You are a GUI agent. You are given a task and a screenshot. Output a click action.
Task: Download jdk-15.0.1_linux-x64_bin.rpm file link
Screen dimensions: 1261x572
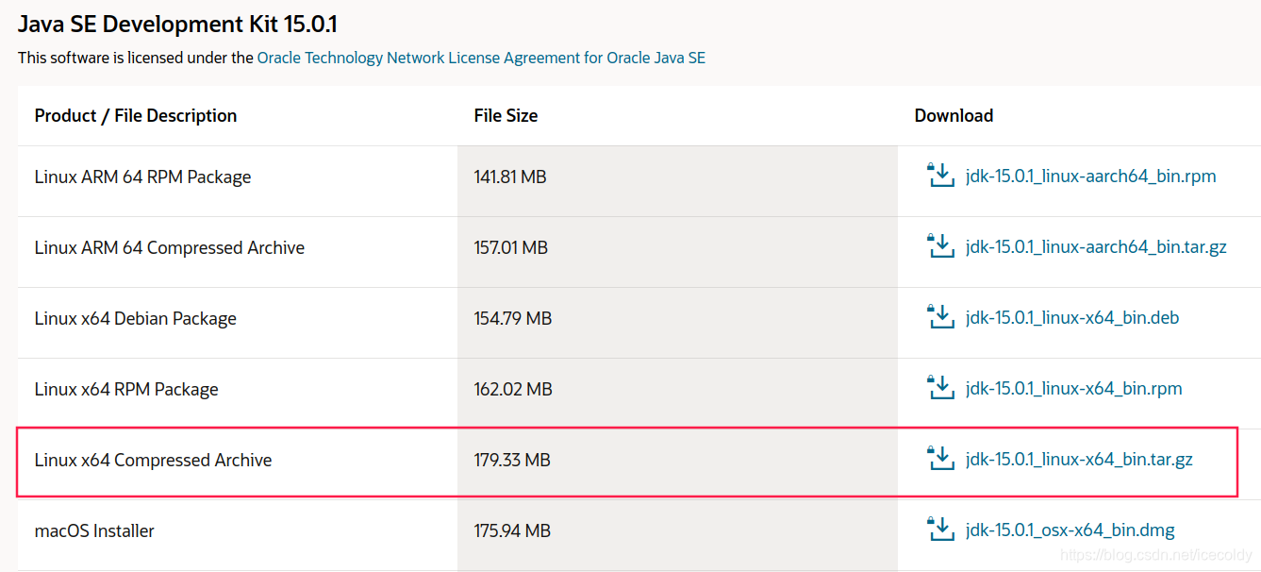pyautogui.click(x=1073, y=389)
